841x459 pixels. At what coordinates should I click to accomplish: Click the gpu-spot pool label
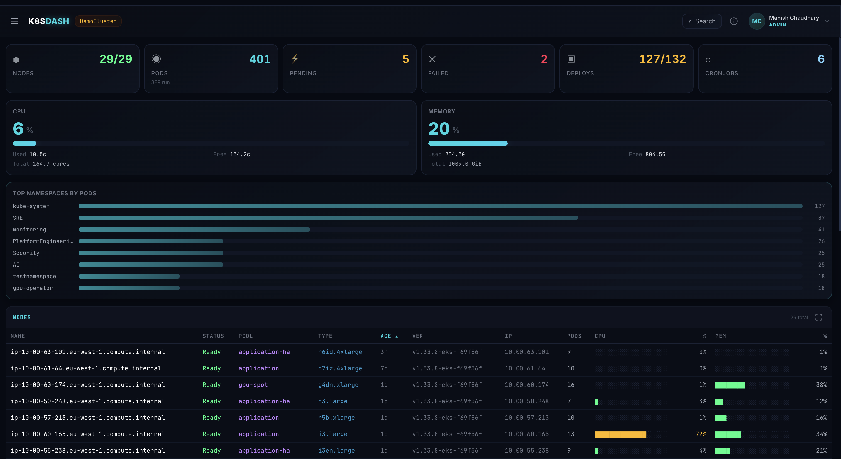point(253,385)
